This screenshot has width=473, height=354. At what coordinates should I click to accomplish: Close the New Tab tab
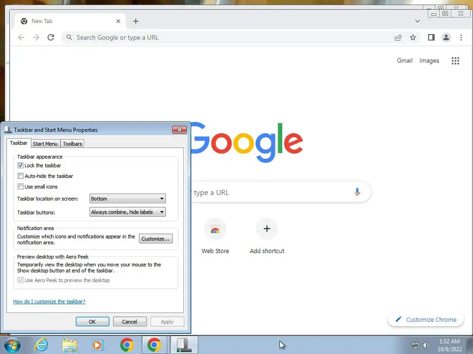(118, 21)
